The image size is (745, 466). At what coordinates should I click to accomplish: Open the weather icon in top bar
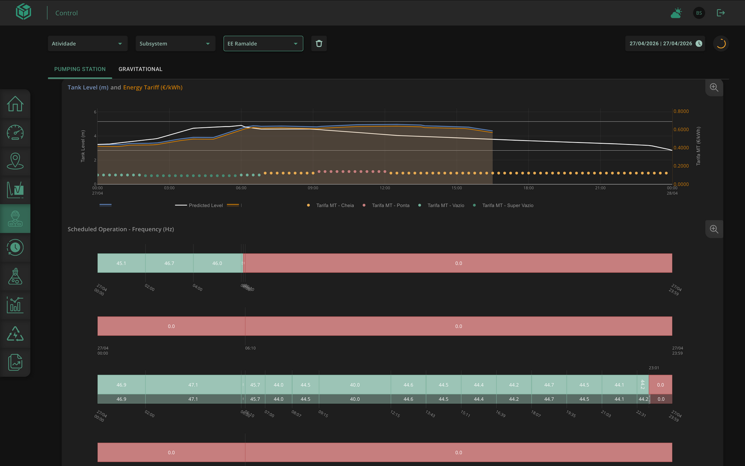676,13
